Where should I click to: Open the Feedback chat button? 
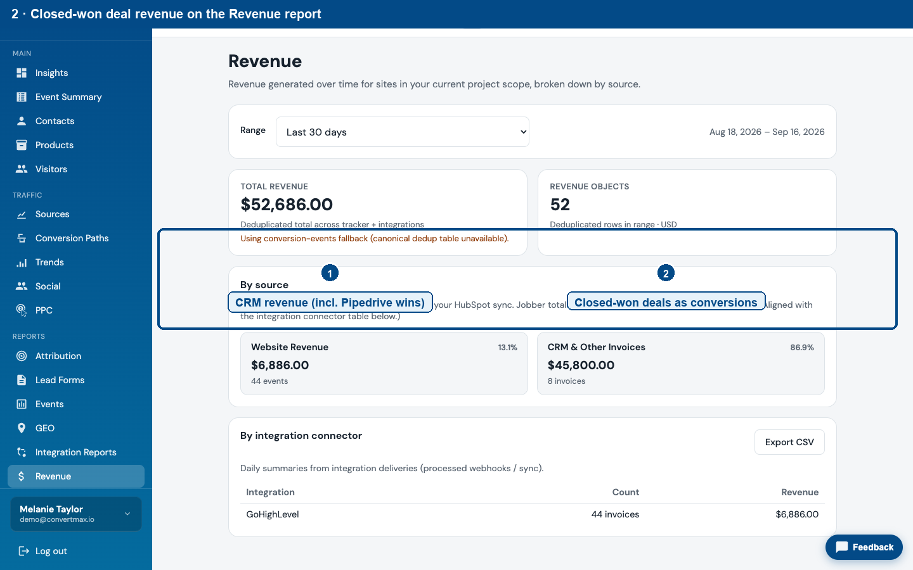click(864, 547)
